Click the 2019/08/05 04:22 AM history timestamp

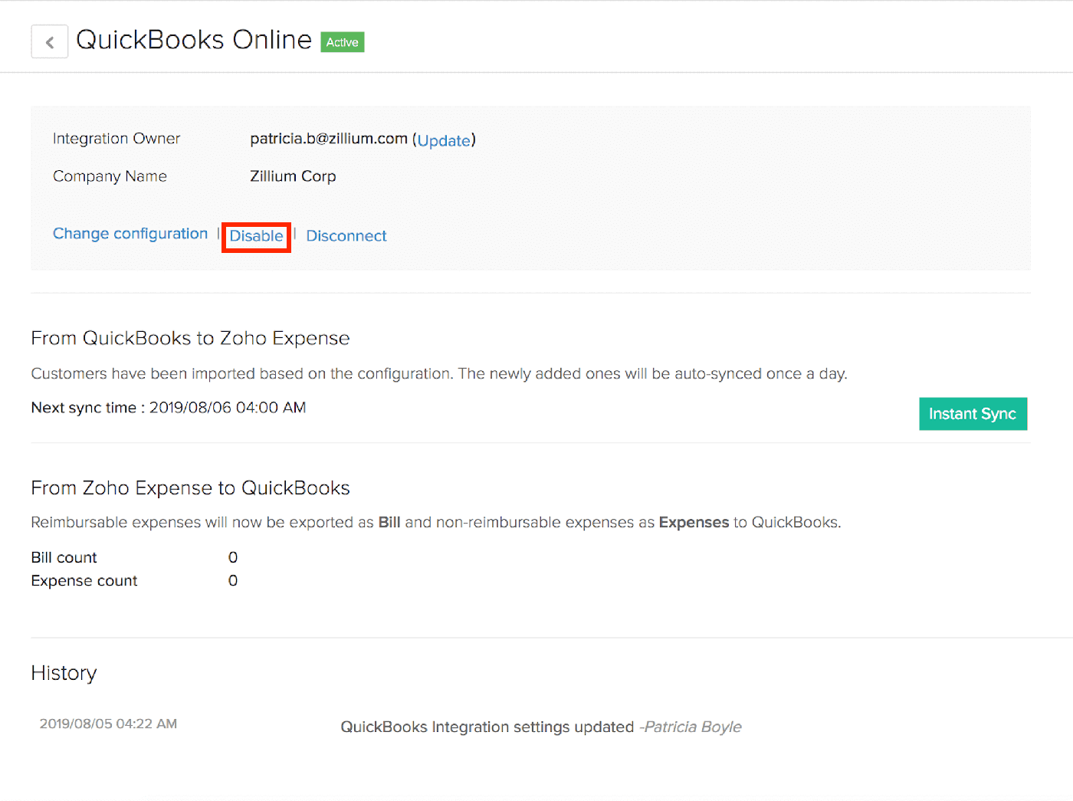108,724
